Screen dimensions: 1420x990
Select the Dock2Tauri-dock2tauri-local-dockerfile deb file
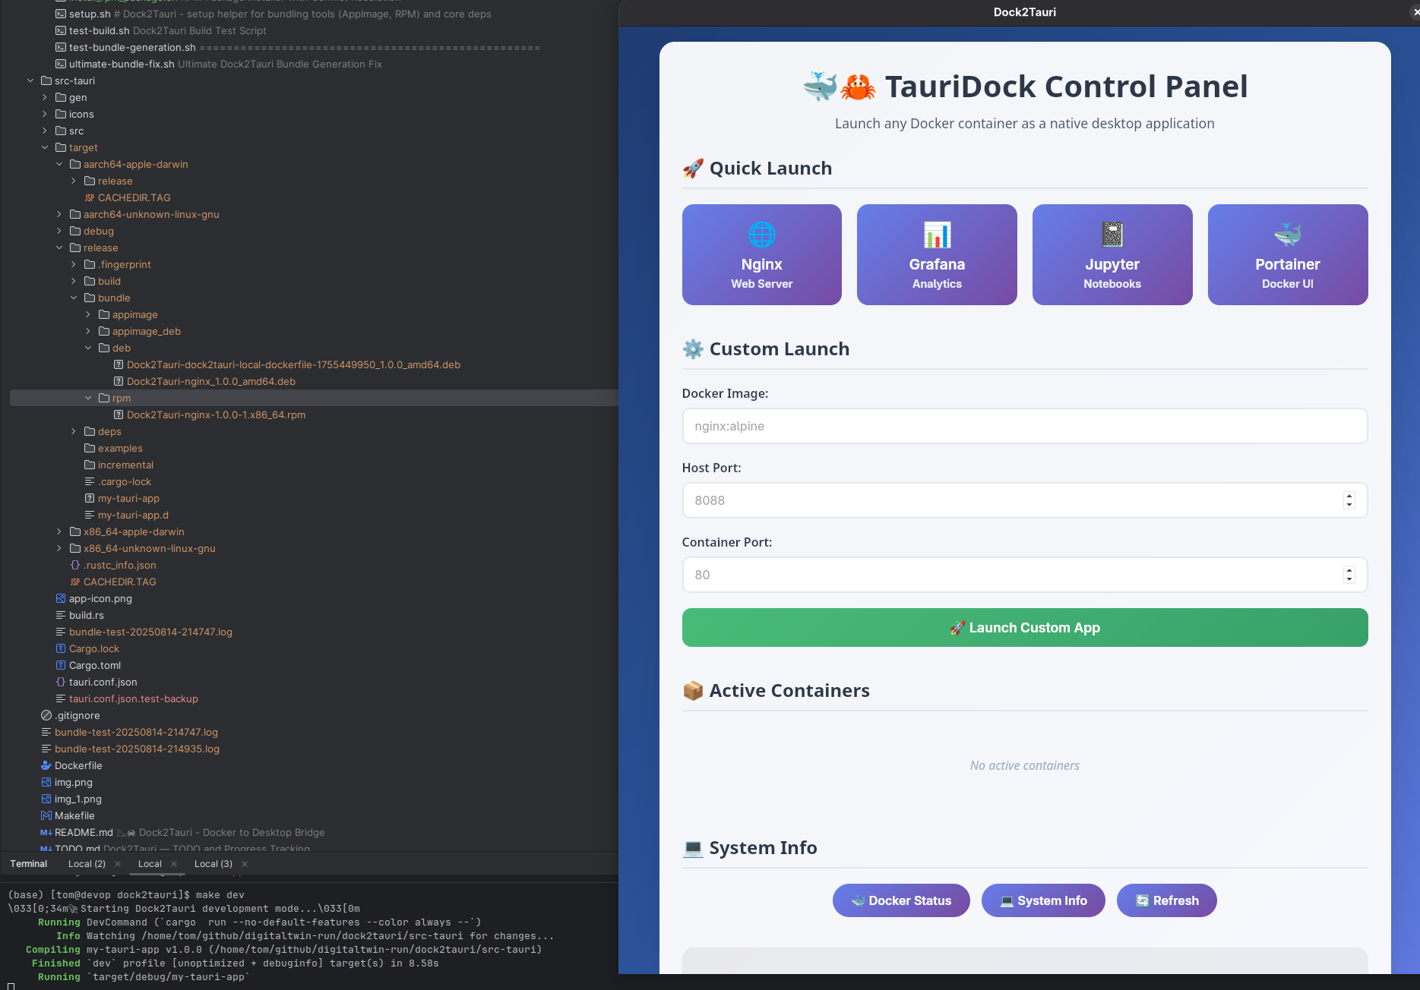pos(293,364)
